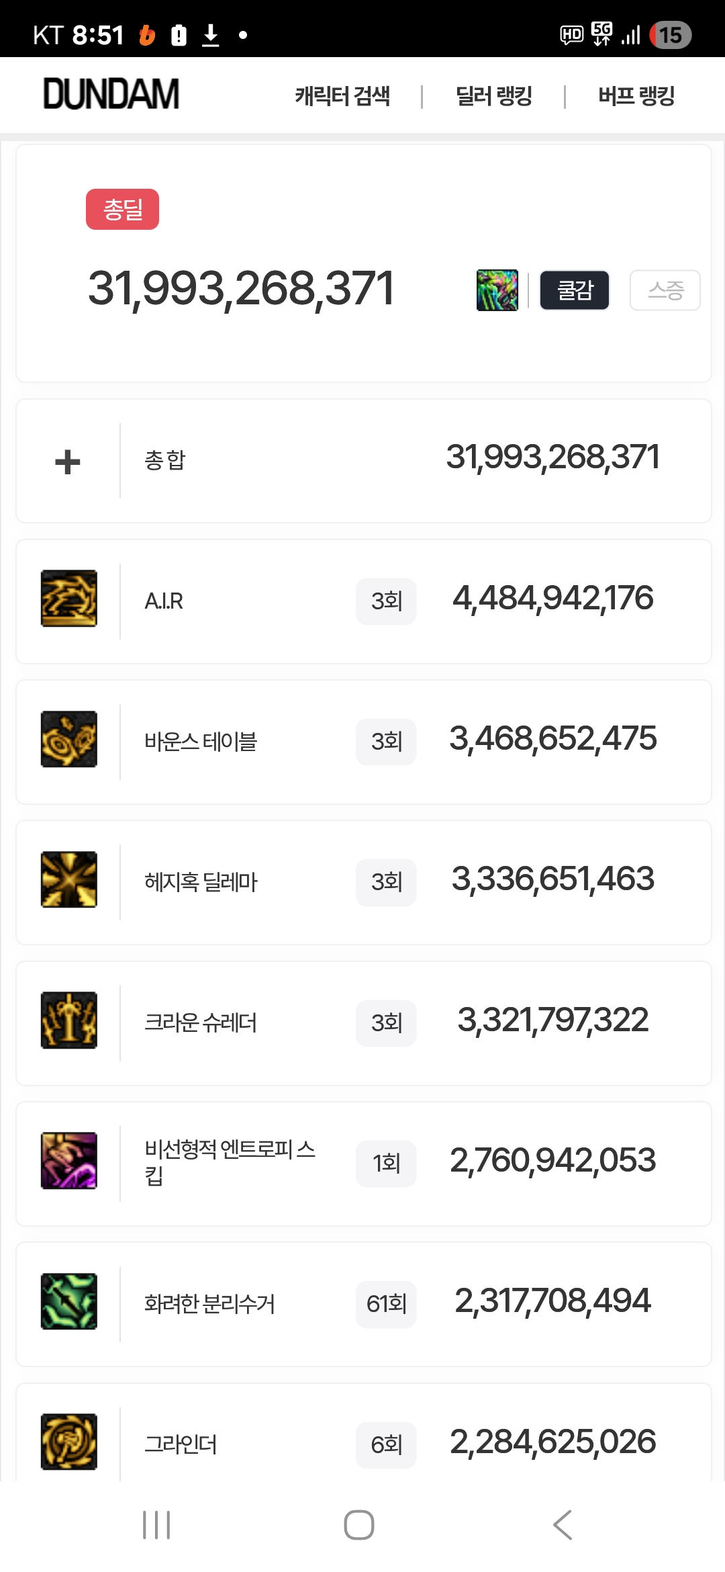Tap the 헤지혹 딜레마 skill icon

68,879
